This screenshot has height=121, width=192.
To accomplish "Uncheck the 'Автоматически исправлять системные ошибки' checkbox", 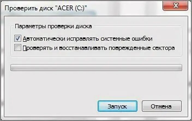I will pos(18,39).
